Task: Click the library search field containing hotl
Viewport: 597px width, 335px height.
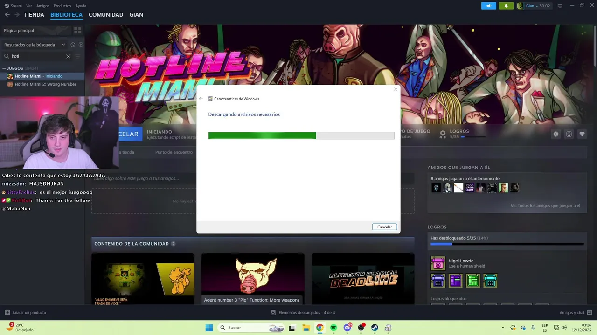Action: (37, 56)
